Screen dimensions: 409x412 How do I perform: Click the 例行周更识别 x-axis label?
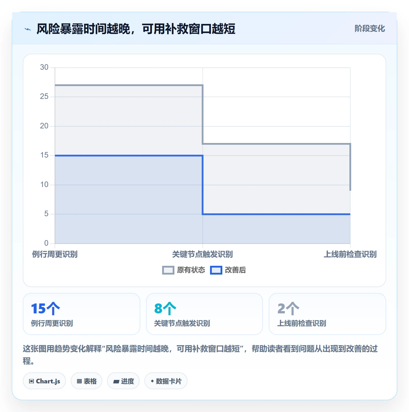(x=55, y=254)
